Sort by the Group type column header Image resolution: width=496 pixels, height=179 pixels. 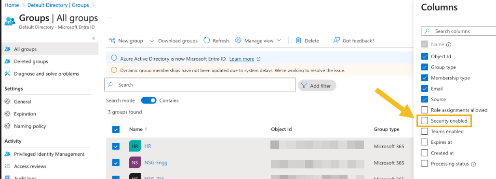pyautogui.click(x=387, y=129)
